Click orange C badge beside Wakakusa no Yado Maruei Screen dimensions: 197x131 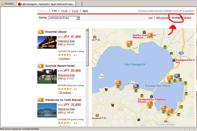pyautogui.click(x=41, y=100)
